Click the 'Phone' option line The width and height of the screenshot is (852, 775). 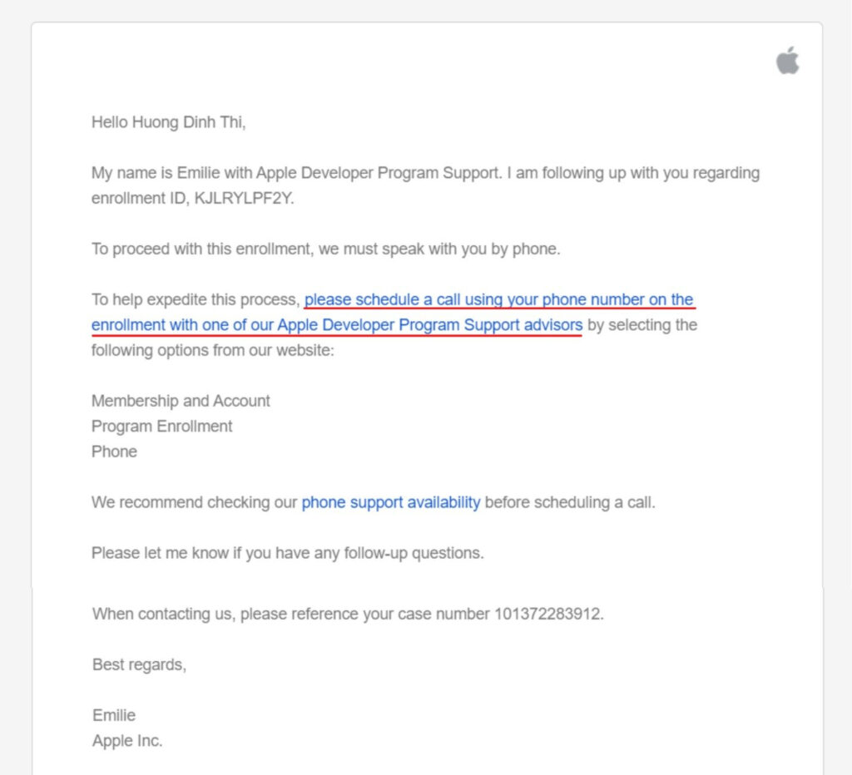114,452
